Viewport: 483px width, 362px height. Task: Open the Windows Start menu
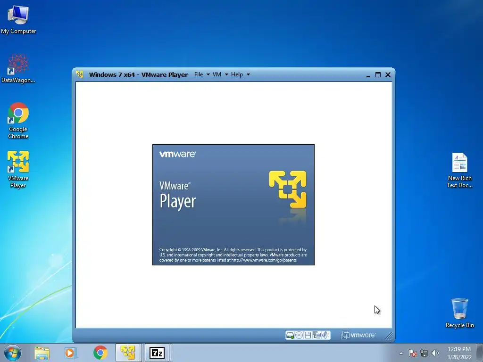[x=13, y=353]
